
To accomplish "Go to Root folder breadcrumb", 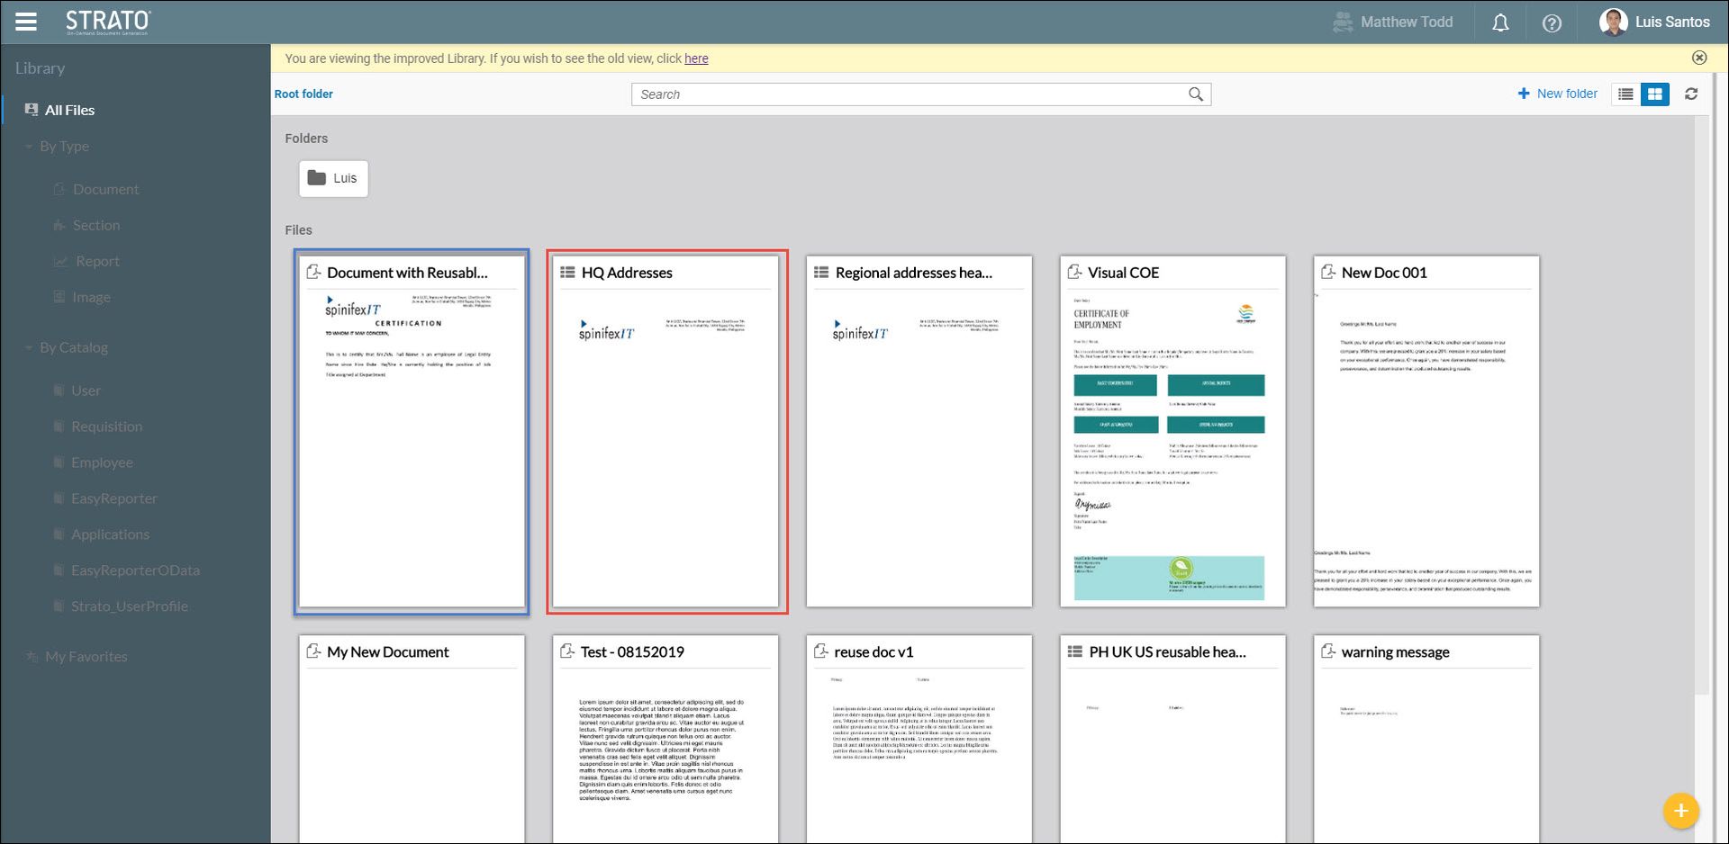I will click(303, 94).
